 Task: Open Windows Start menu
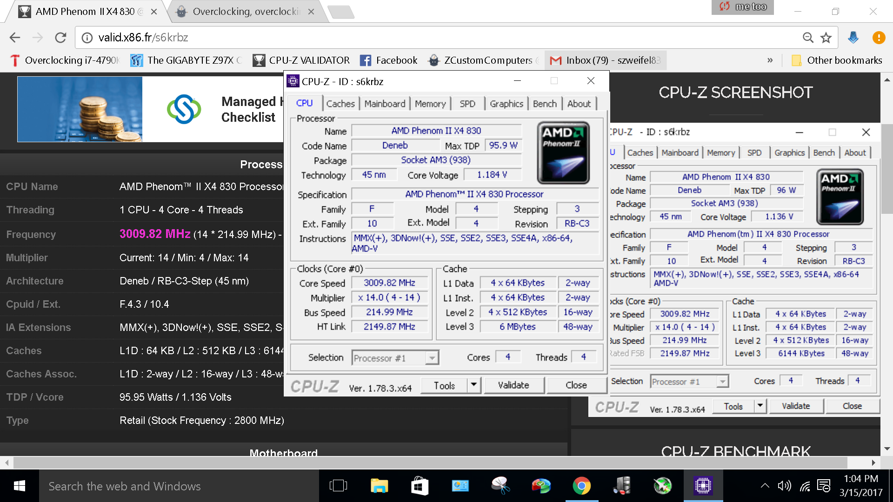coord(19,486)
